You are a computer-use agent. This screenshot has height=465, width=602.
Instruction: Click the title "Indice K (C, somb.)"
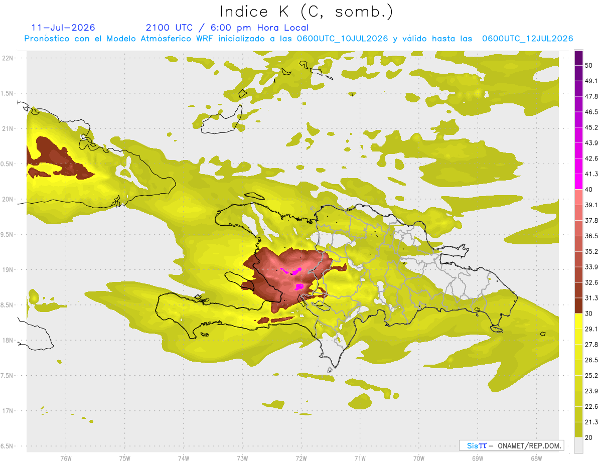point(306,12)
